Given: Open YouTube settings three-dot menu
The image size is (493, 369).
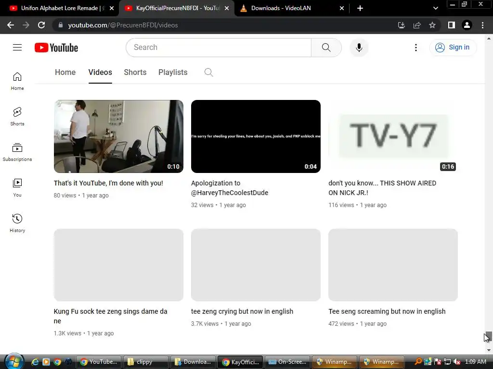Looking at the screenshot, I should pyautogui.click(x=415, y=48).
